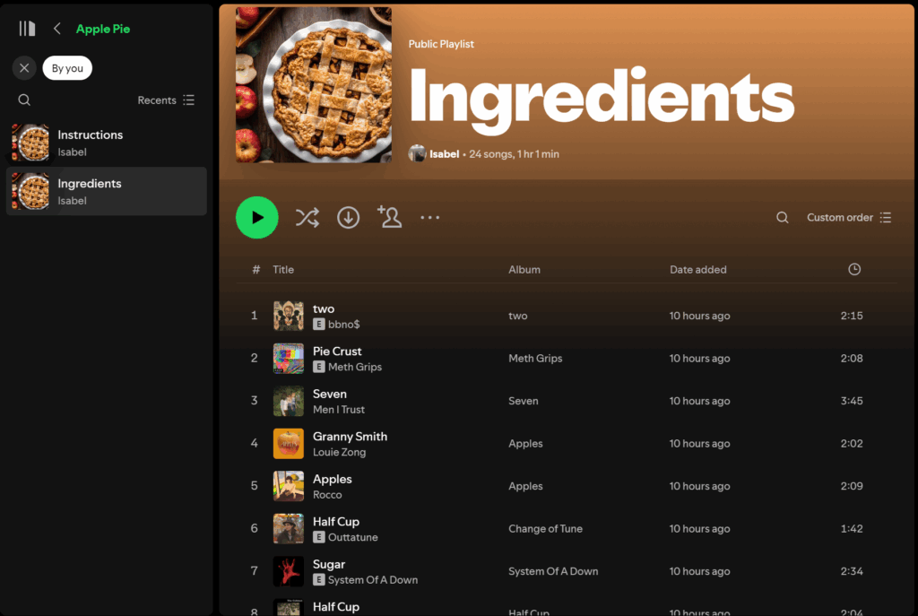Download the playlist with the arrow icon
918x616 pixels.
(349, 217)
